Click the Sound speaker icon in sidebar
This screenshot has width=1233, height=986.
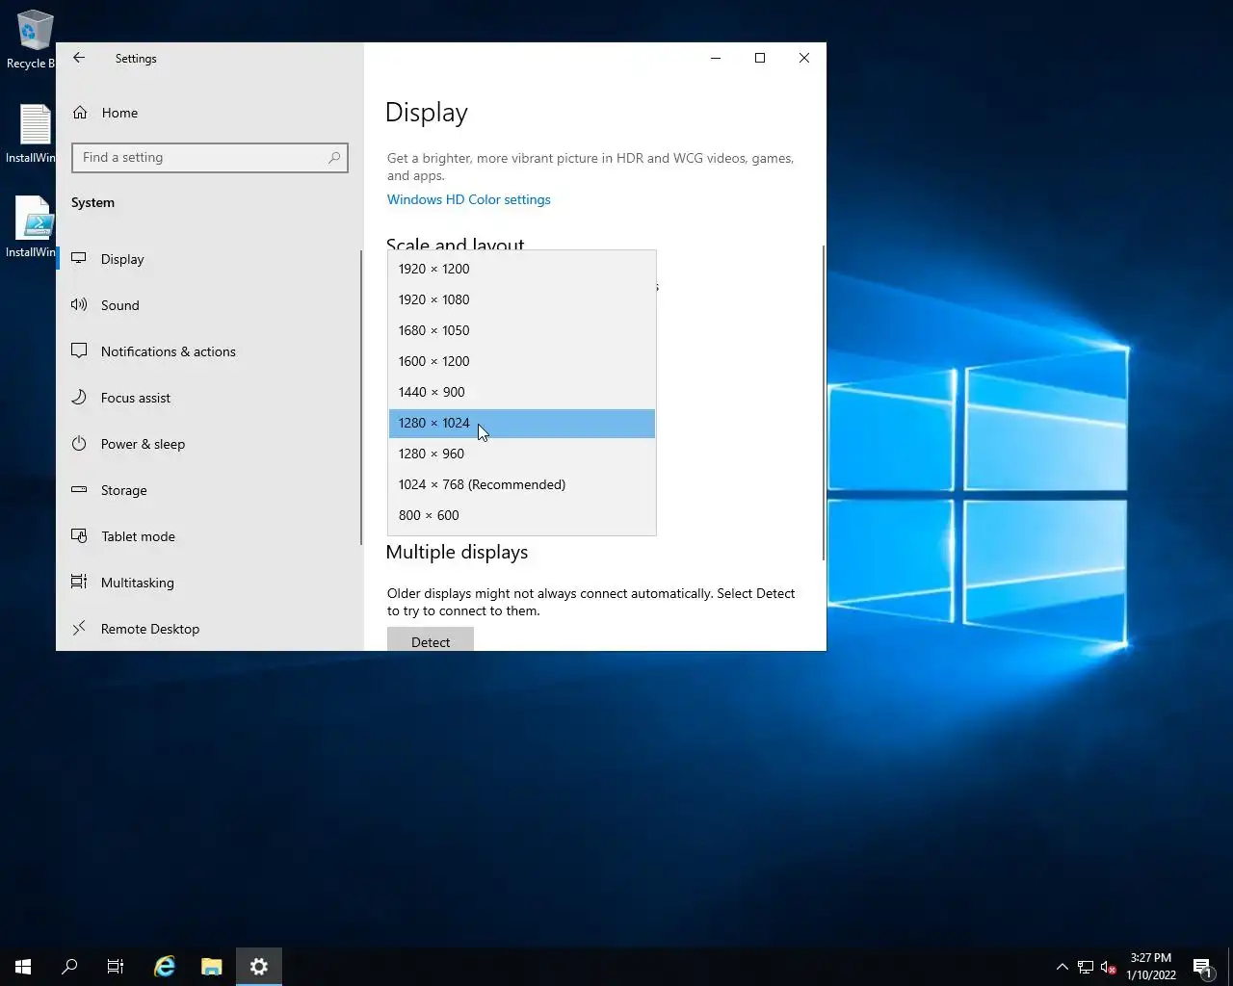tap(79, 304)
